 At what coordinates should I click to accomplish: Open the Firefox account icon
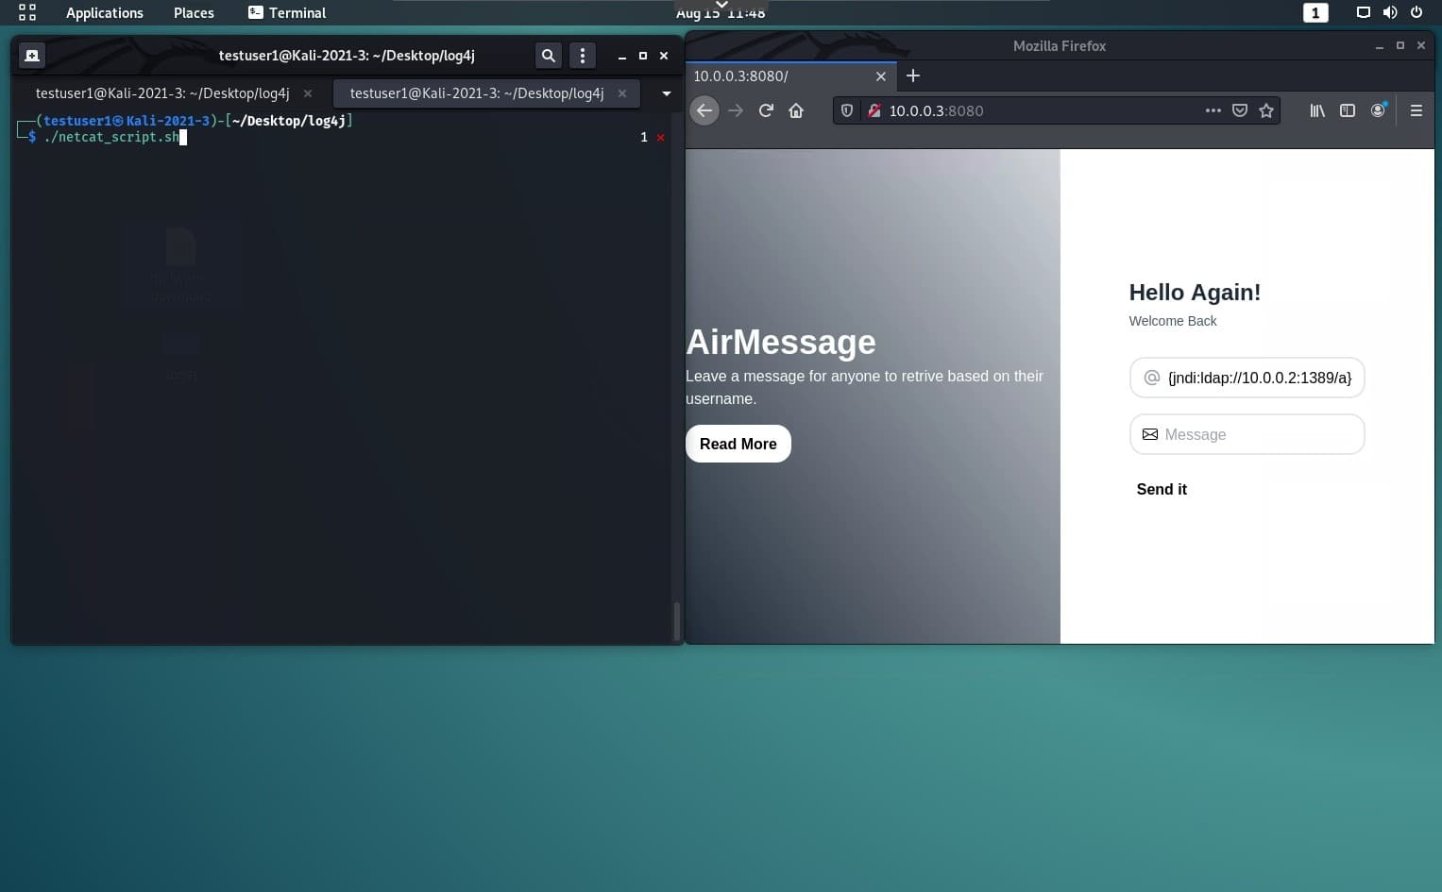tap(1379, 110)
